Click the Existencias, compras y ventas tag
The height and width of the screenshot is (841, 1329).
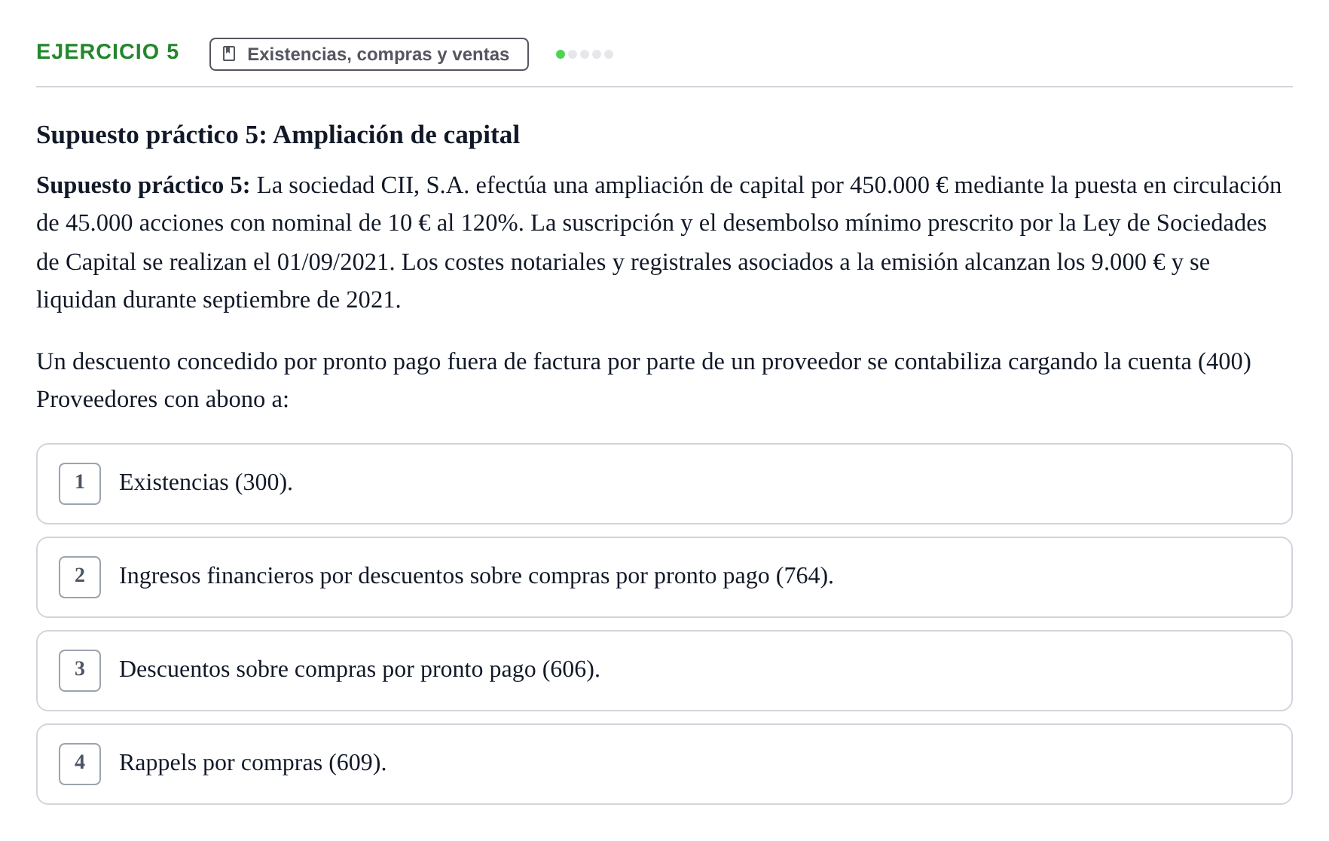pyautogui.click(x=369, y=54)
